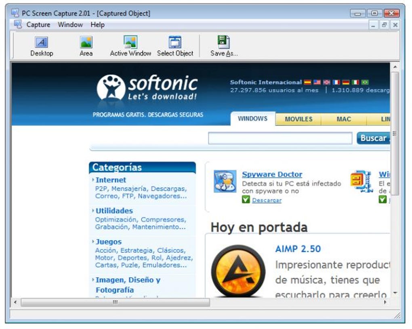412x329 pixels.
Task: Click the PC Screen Capture title bar icon
Action: (15, 13)
